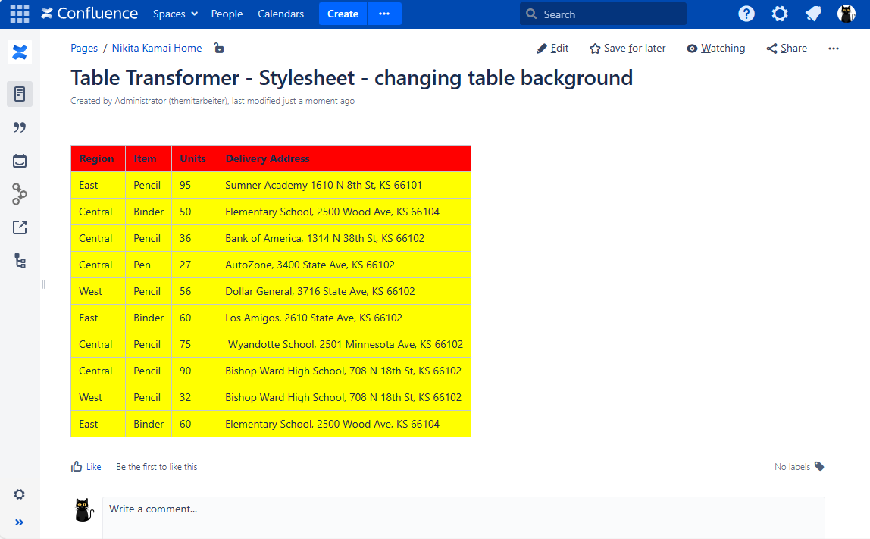Like this page with thumbs up
Image resolution: width=870 pixels, height=539 pixels.
86,467
